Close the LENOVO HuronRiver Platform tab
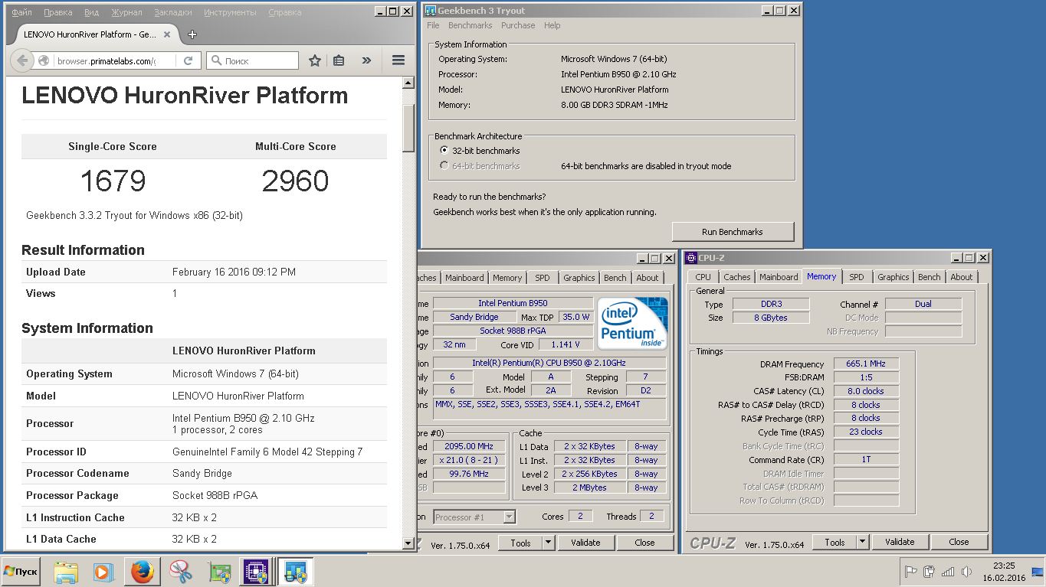This screenshot has height=587, width=1046. point(168,34)
